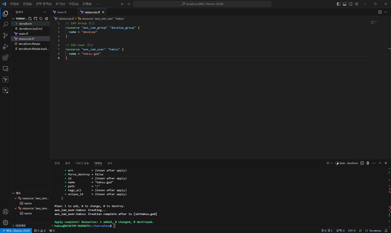Open Run and Debug view

point(5,47)
